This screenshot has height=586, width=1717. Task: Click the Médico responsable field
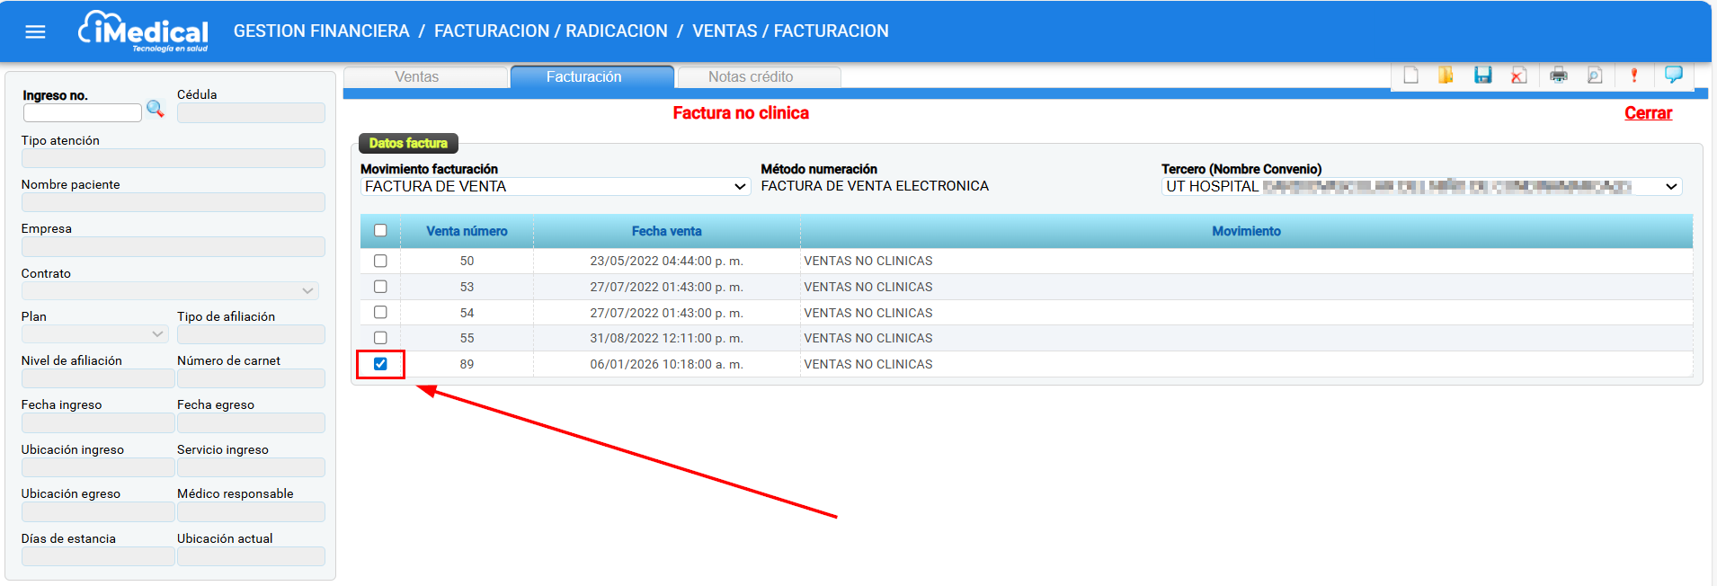coord(251,511)
